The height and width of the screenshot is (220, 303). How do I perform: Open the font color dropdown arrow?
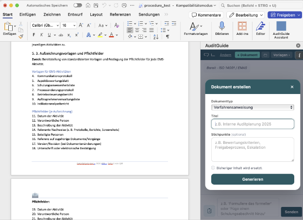[117, 35]
